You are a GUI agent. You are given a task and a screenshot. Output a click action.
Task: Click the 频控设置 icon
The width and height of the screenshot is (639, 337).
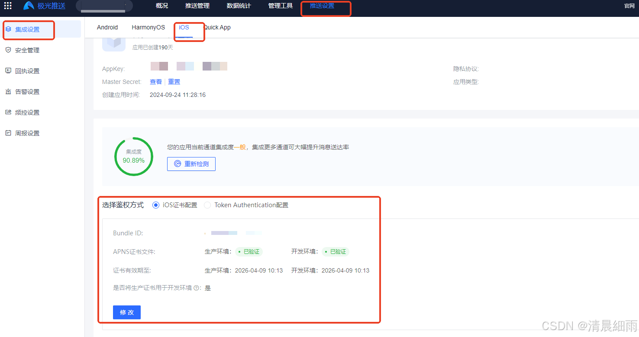8,112
